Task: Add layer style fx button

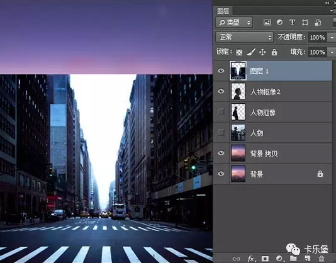Action: (251, 259)
